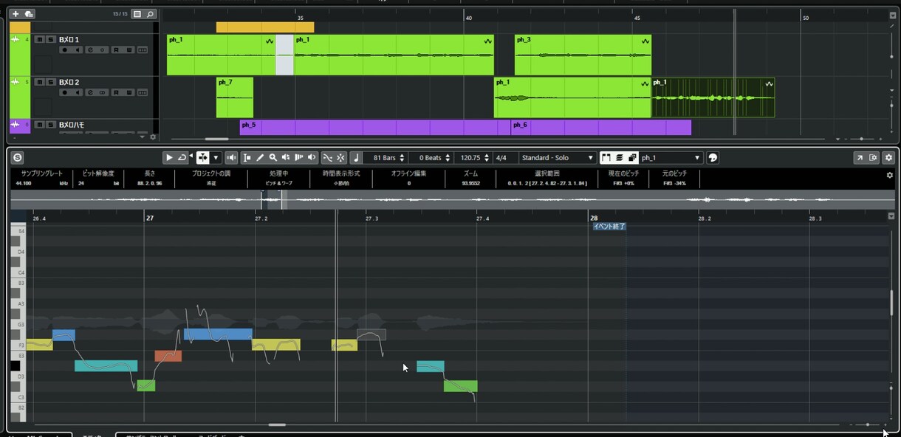Open the track visibility filter icon

[x=137, y=14]
